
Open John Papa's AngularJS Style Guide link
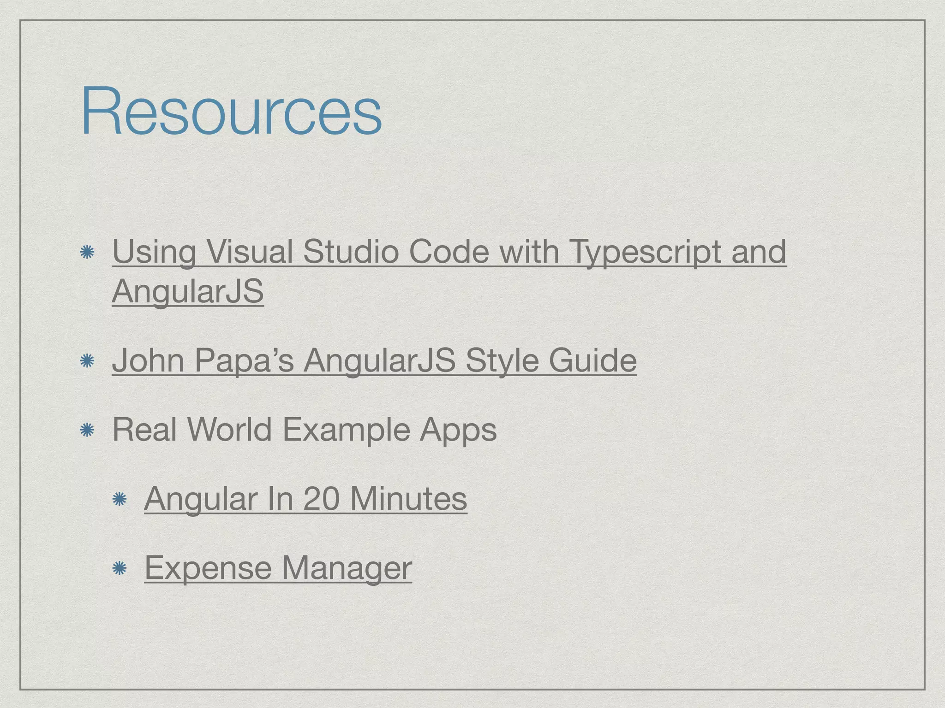click(x=374, y=360)
